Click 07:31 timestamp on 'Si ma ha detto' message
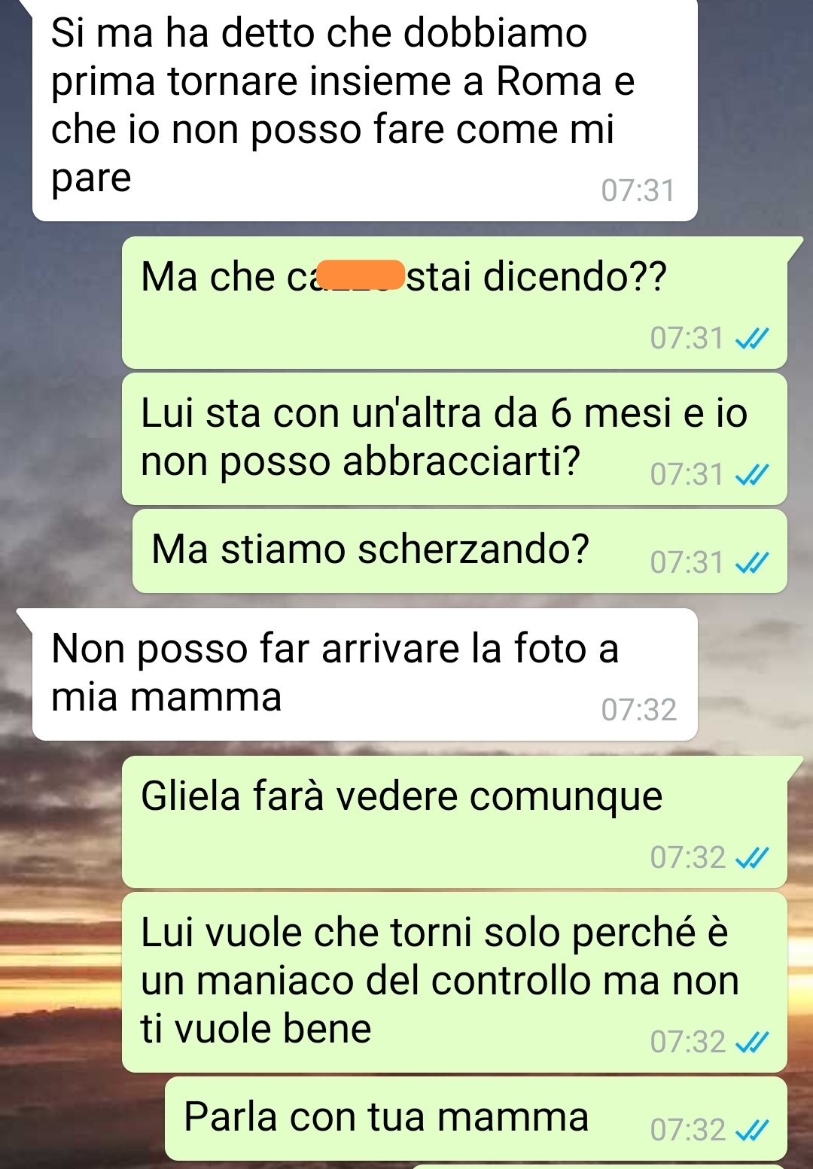This screenshot has height=1169, width=813. (x=638, y=190)
